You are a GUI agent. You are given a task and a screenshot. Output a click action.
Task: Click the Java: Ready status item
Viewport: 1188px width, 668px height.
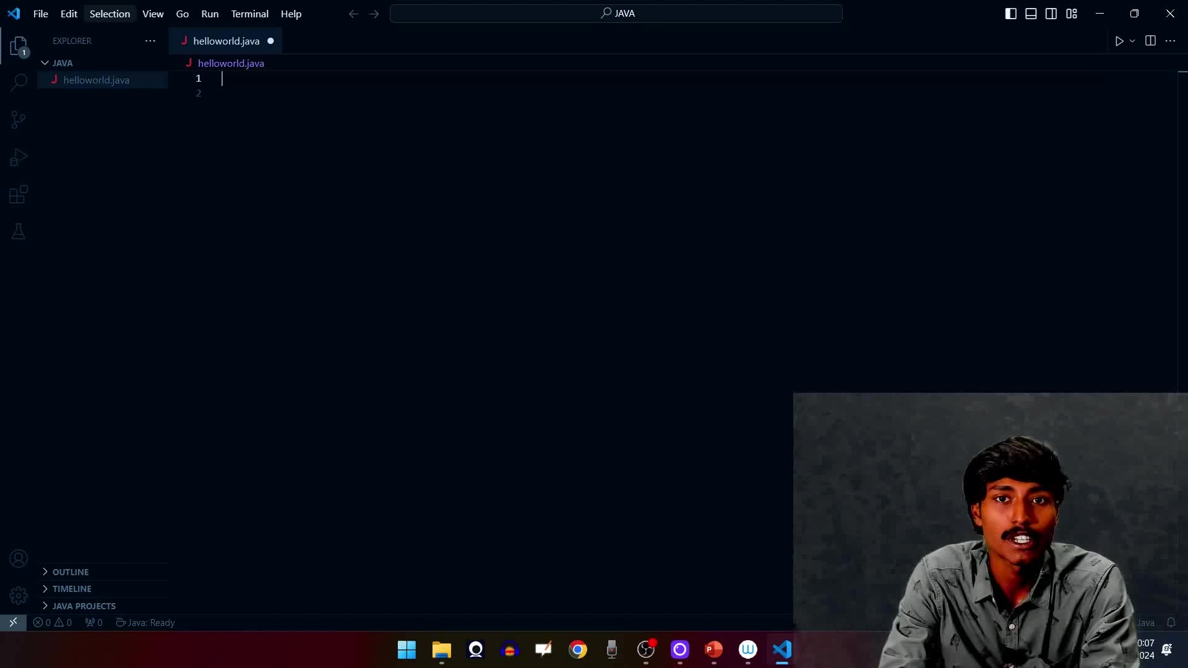coord(146,623)
